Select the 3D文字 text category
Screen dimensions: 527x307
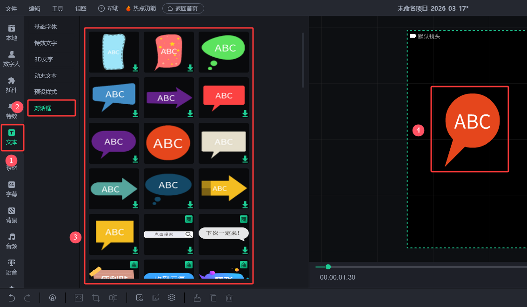(x=44, y=59)
